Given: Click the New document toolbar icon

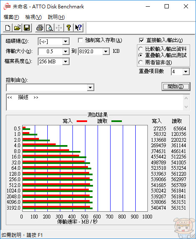Looking at the screenshot, I should pyautogui.click(x=8, y=28).
